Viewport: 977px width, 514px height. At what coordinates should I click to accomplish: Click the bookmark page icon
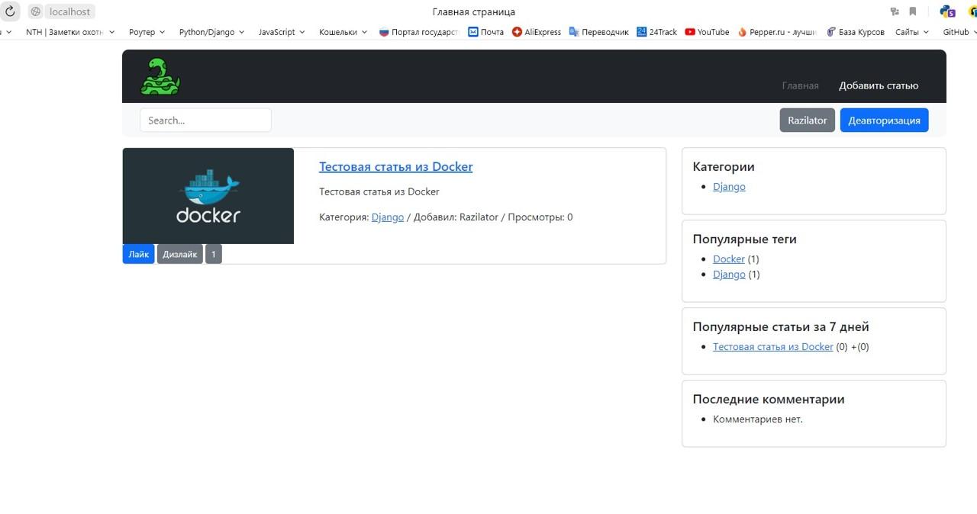[912, 11]
